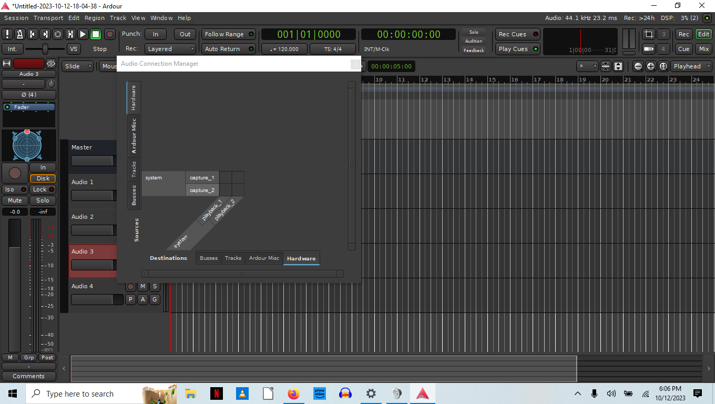This screenshot has height=404, width=715.
Task: Hide the mixer strip via crossed-eye icon
Action: (50, 64)
